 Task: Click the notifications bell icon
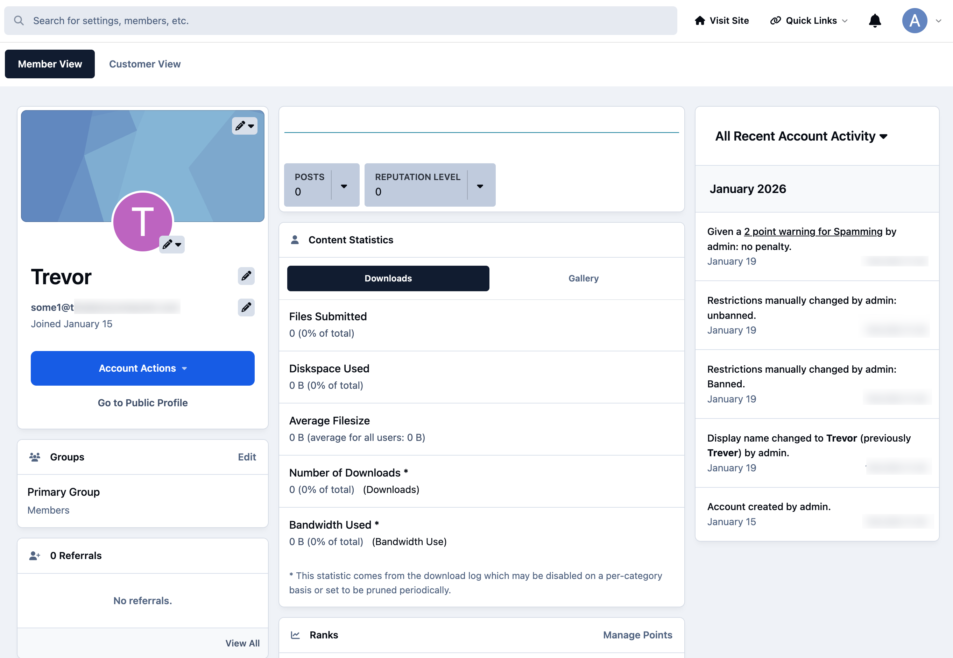point(875,21)
